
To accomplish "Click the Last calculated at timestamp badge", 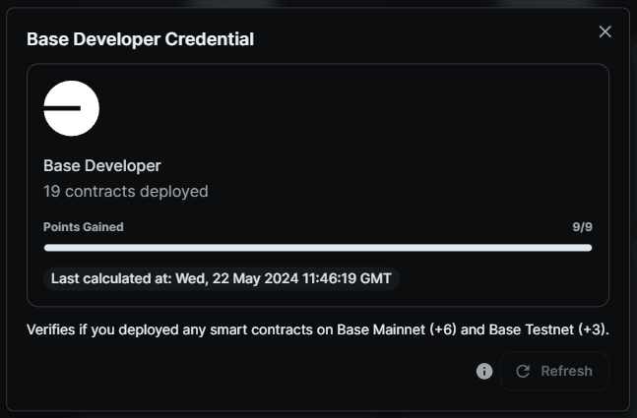I will pyautogui.click(x=222, y=278).
